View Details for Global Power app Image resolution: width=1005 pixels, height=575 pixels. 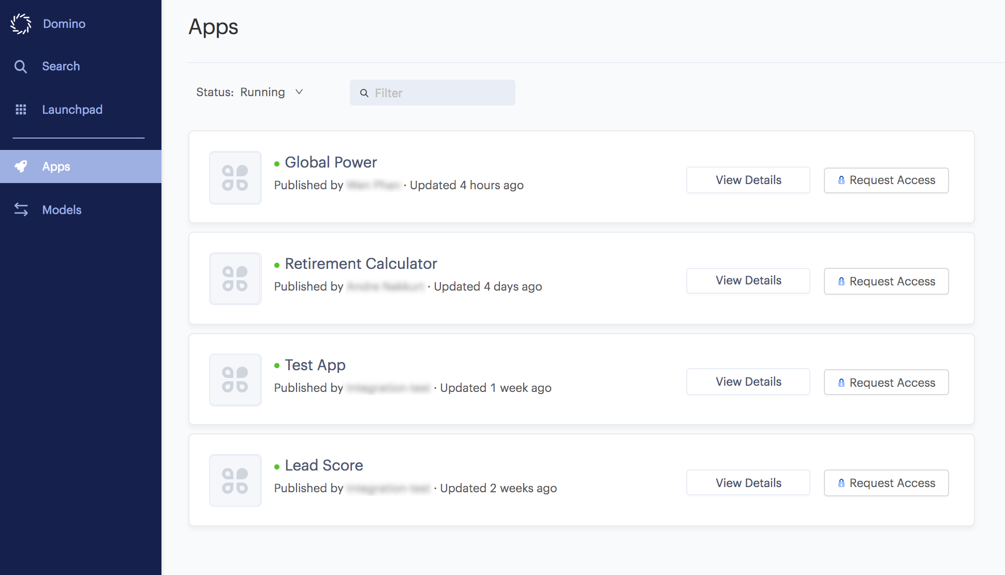click(748, 179)
